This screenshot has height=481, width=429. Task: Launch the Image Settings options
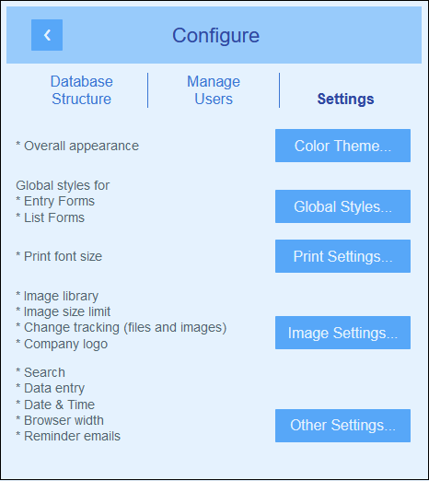tap(342, 333)
